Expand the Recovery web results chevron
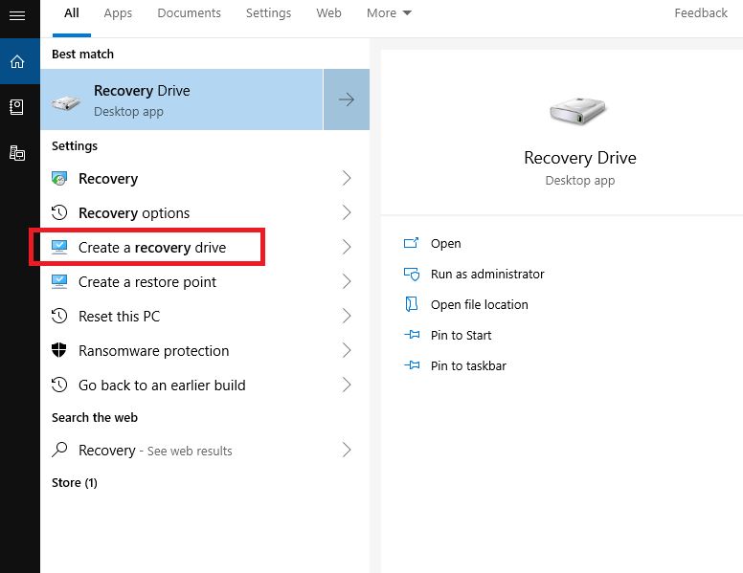The image size is (743, 573). (347, 450)
